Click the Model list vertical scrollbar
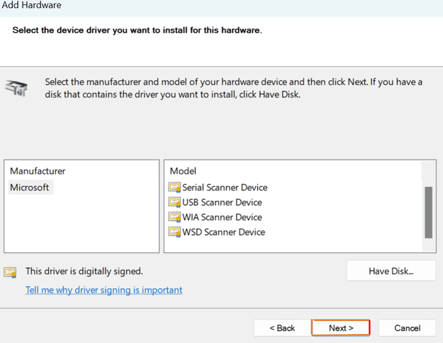443x343 pixels. click(x=428, y=212)
